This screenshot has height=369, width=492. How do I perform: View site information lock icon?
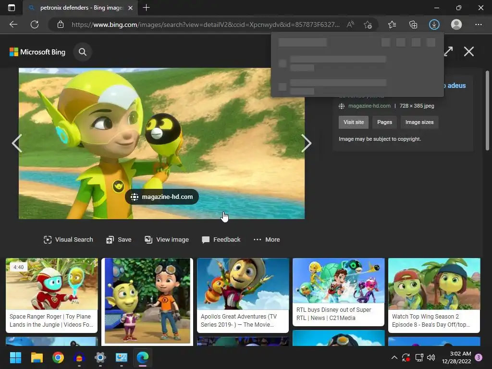coord(61,25)
